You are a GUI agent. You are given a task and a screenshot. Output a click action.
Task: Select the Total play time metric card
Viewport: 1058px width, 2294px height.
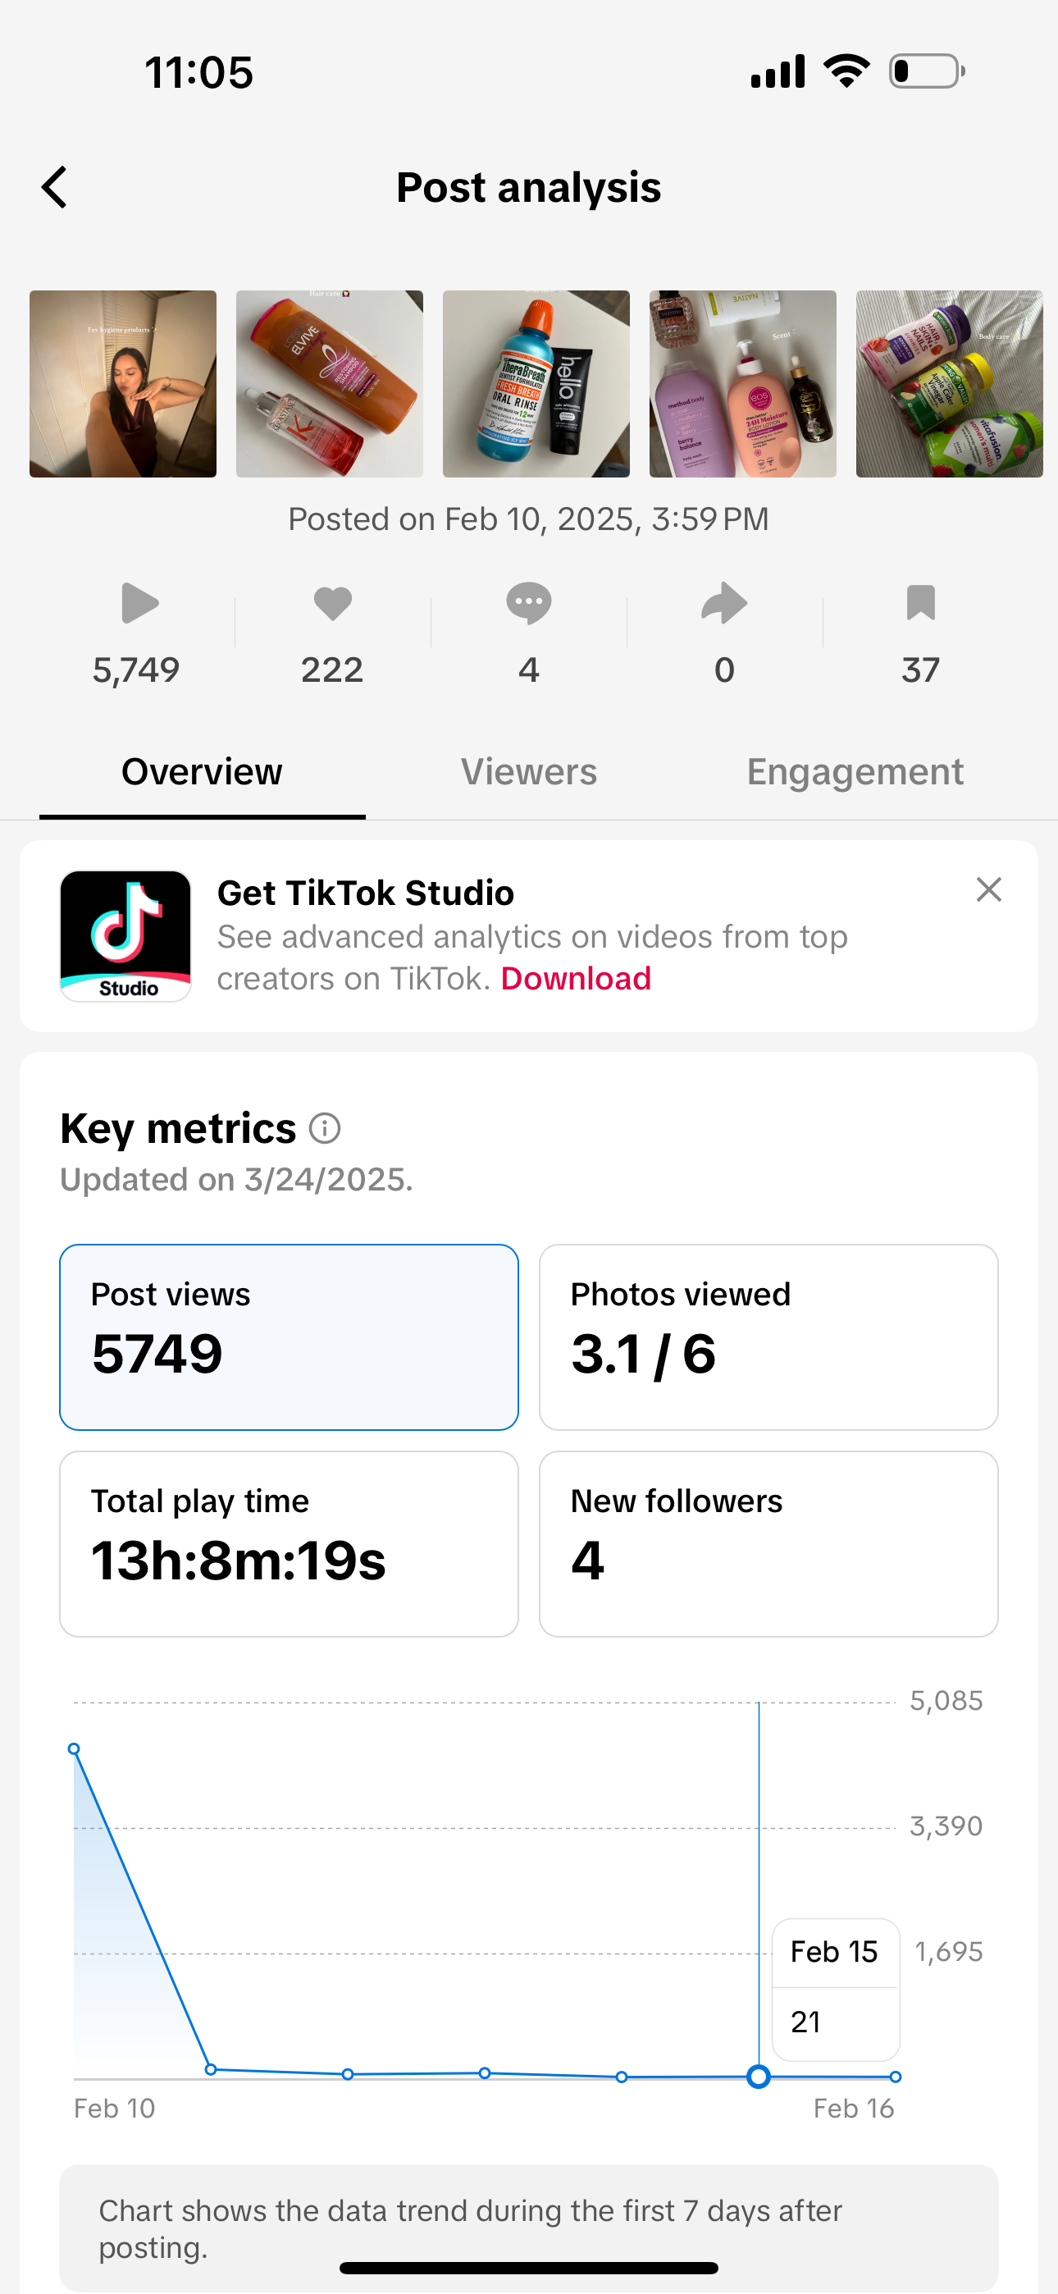289,1544
